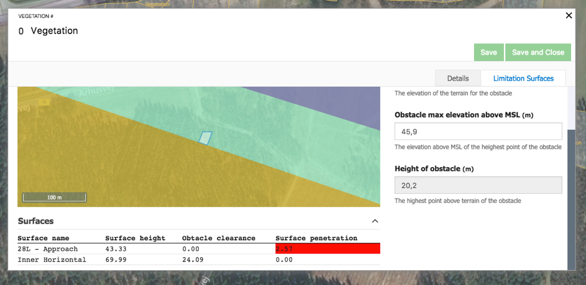Select the Limitation Surfaces tab

coord(523,78)
